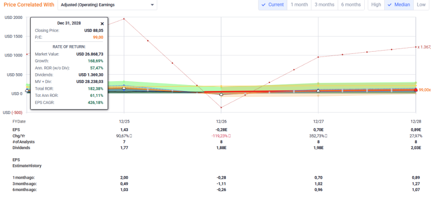This screenshot has width=431, height=197.
Task: Select the Median estimate button
Action: pos(399,5)
